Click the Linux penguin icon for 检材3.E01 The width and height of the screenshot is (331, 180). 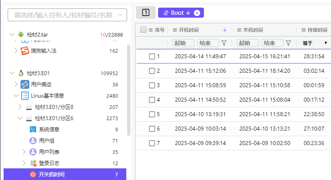[21, 73]
